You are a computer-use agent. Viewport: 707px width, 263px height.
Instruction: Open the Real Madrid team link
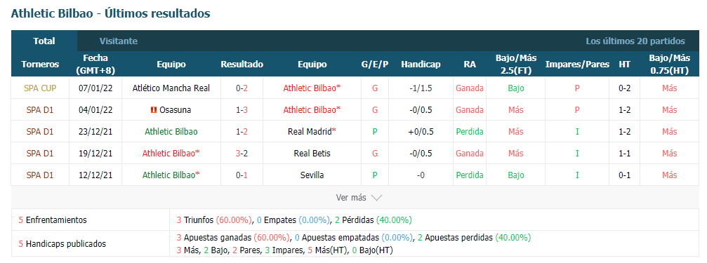tap(312, 132)
